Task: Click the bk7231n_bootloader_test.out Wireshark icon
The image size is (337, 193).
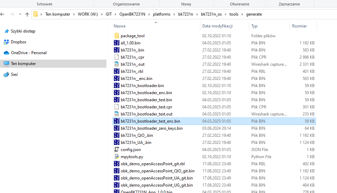Action: coord(117,114)
